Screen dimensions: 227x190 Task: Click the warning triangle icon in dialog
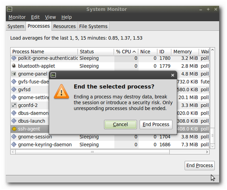(61, 92)
